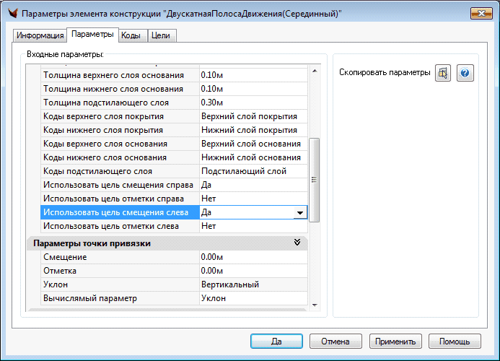Open help with the 'Помощь' button
Viewport: 500px width, 361px height.
(x=455, y=342)
